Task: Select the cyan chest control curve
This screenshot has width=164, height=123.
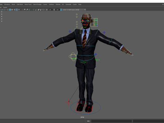Action: pos(85,46)
